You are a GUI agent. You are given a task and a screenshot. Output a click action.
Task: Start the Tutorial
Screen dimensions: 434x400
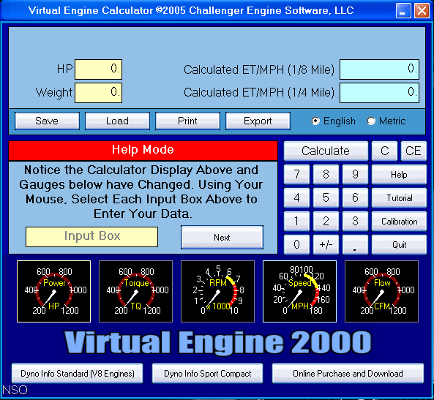(x=399, y=197)
